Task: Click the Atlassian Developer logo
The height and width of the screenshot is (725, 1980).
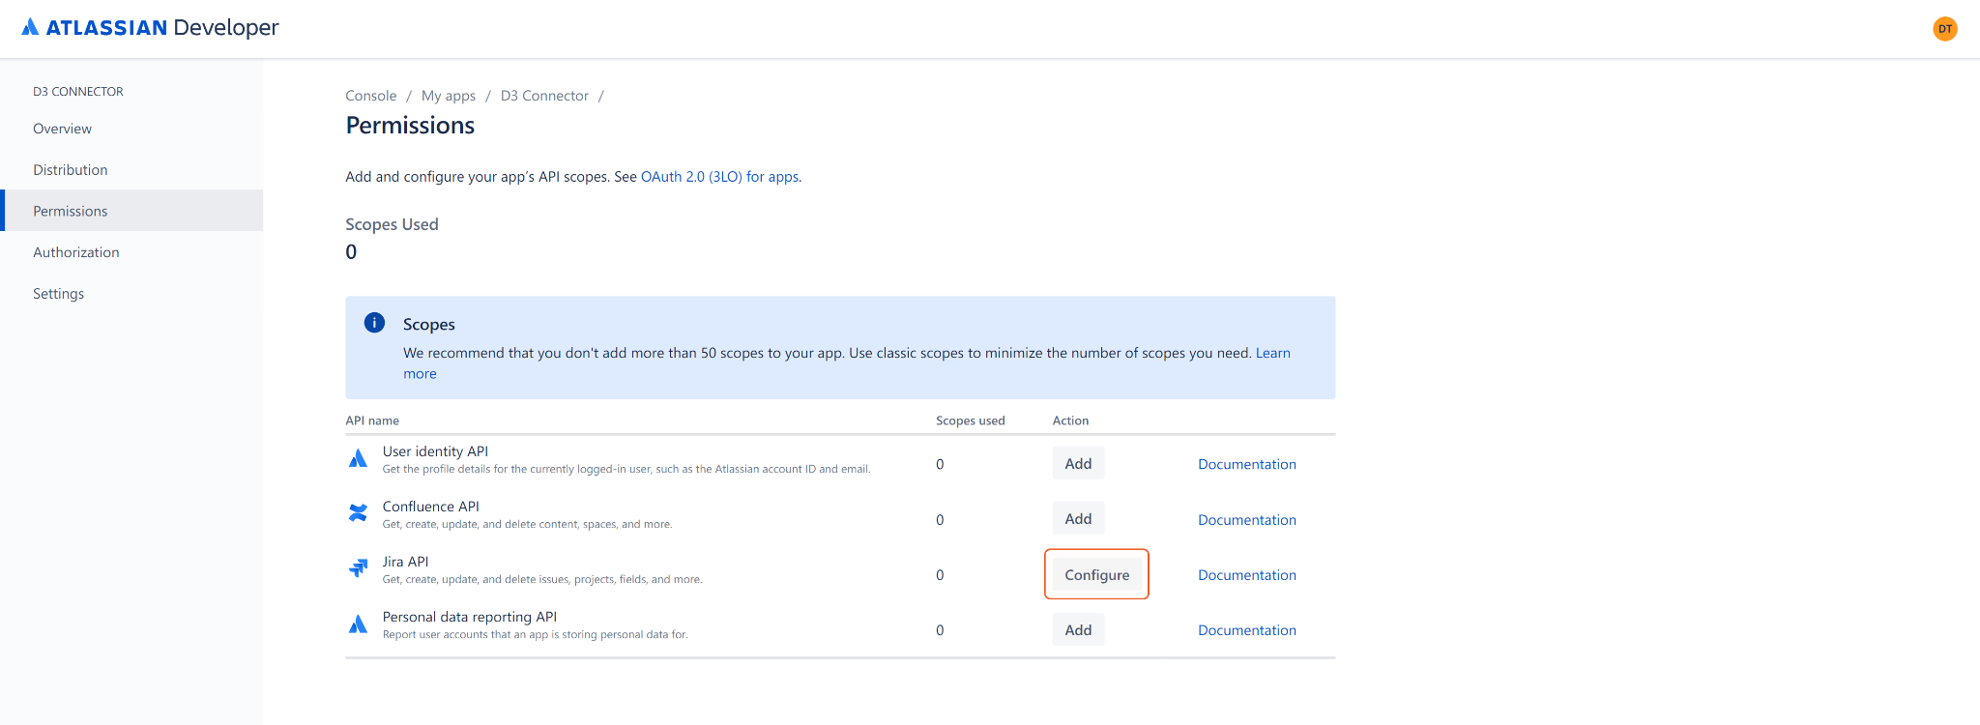Action: tap(150, 28)
